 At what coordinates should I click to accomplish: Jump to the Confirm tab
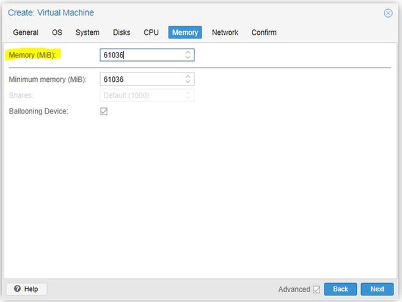tap(264, 32)
